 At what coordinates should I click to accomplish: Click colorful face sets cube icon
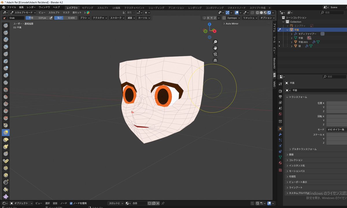point(88,13)
